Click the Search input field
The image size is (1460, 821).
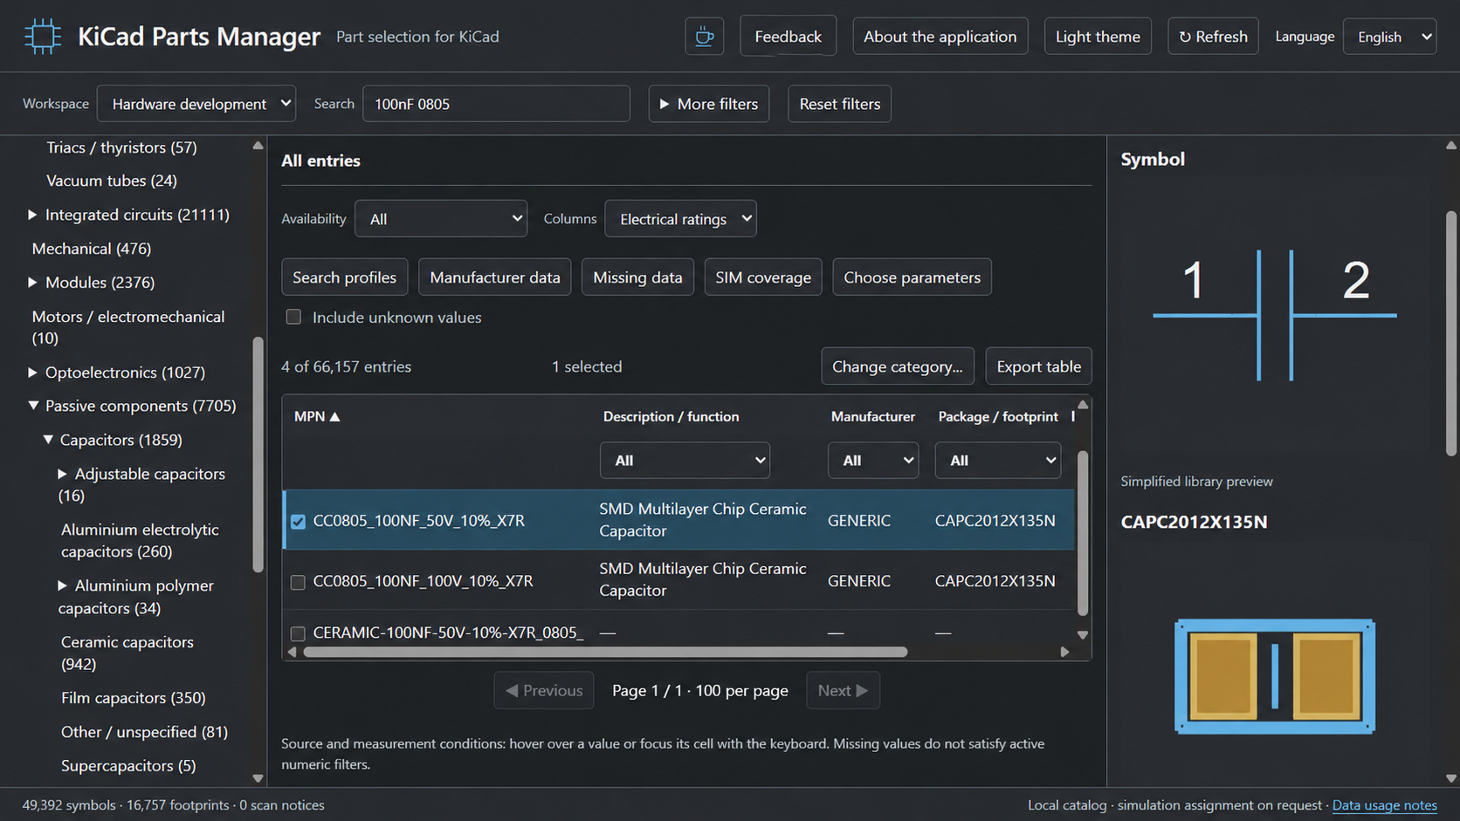click(496, 104)
